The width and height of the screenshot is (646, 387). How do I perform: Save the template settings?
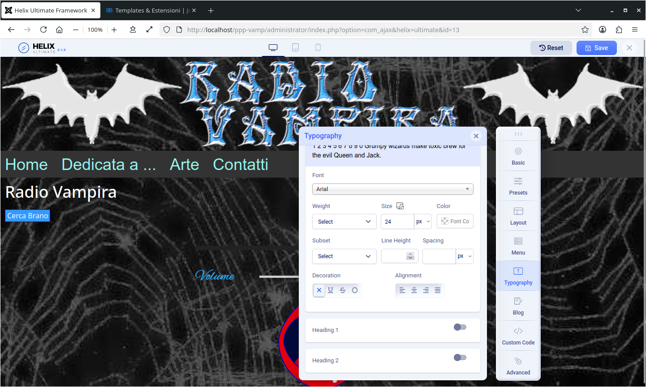click(x=597, y=48)
